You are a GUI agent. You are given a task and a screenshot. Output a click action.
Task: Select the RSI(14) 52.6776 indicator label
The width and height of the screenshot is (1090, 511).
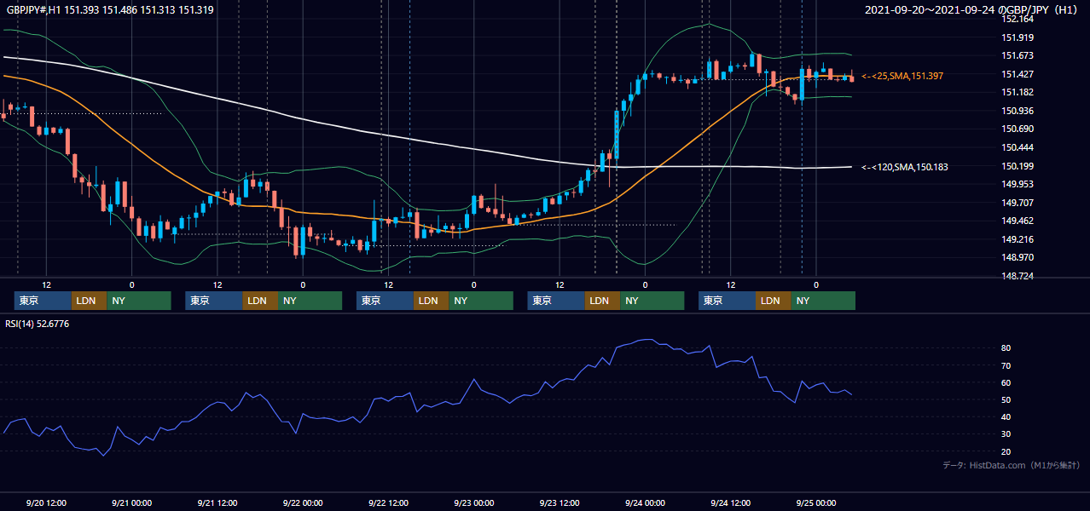pyautogui.click(x=38, y=324)
